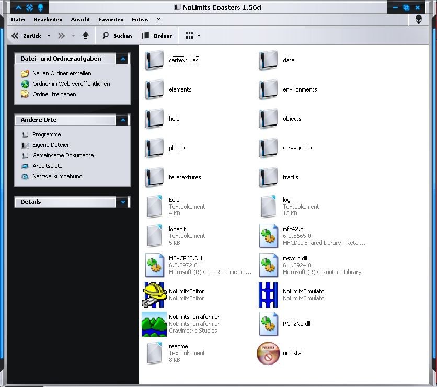437x387 pixels.
Task: Open the environments folder icon
Action: pos(268,89)
